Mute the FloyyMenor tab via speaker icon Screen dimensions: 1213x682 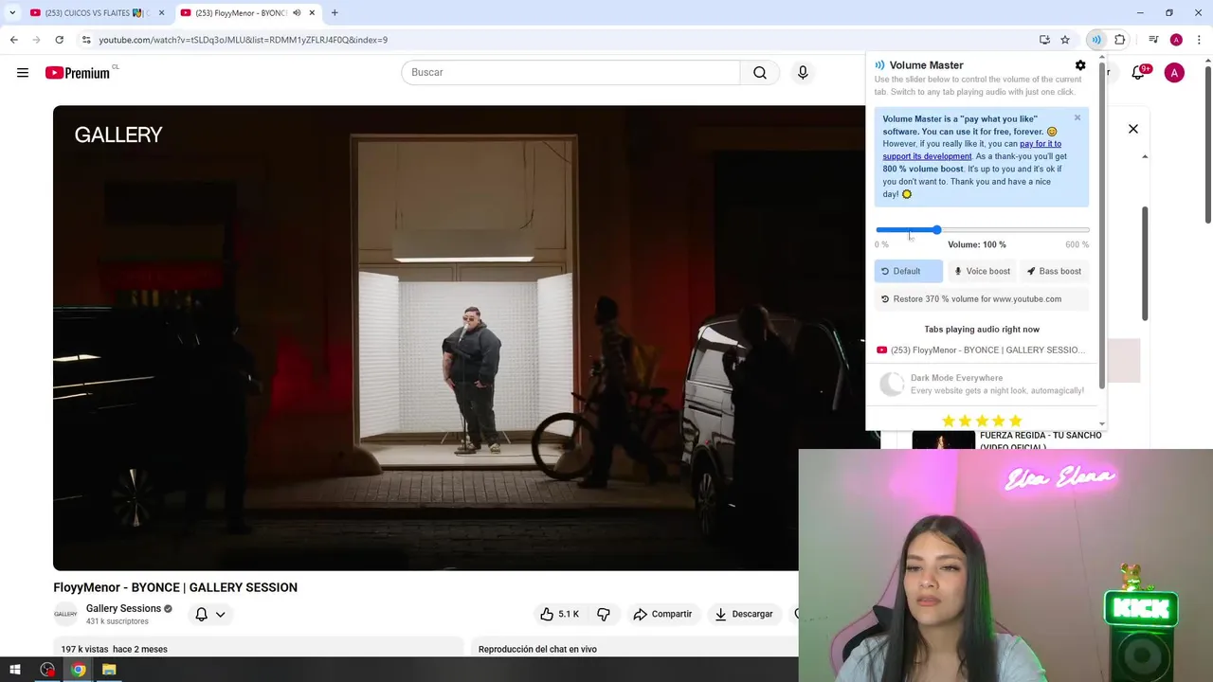[x=297, y=13]
